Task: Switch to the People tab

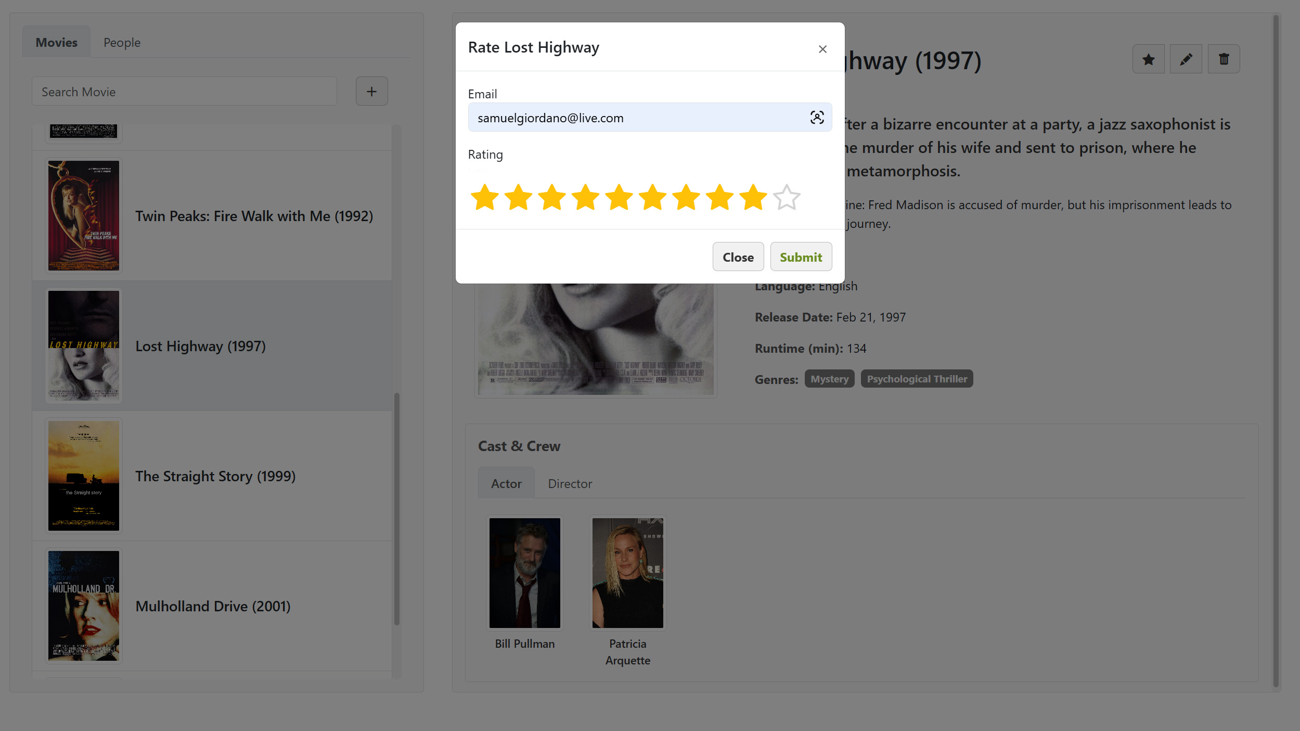Action: 122,43
